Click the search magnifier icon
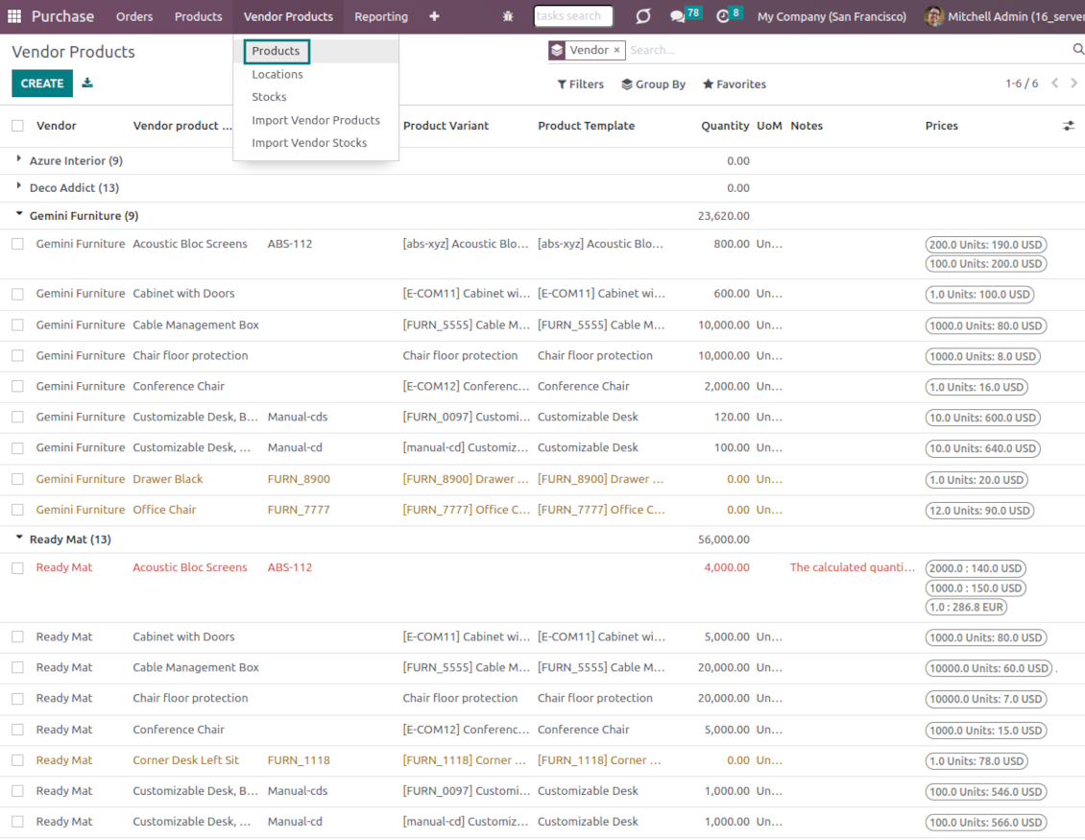The height and width of the screenshot is (840, 1085). (x=1078, y=49)
